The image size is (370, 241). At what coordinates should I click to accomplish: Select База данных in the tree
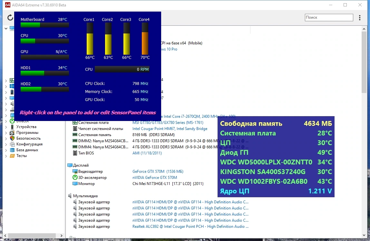click(x=27, y=150)
